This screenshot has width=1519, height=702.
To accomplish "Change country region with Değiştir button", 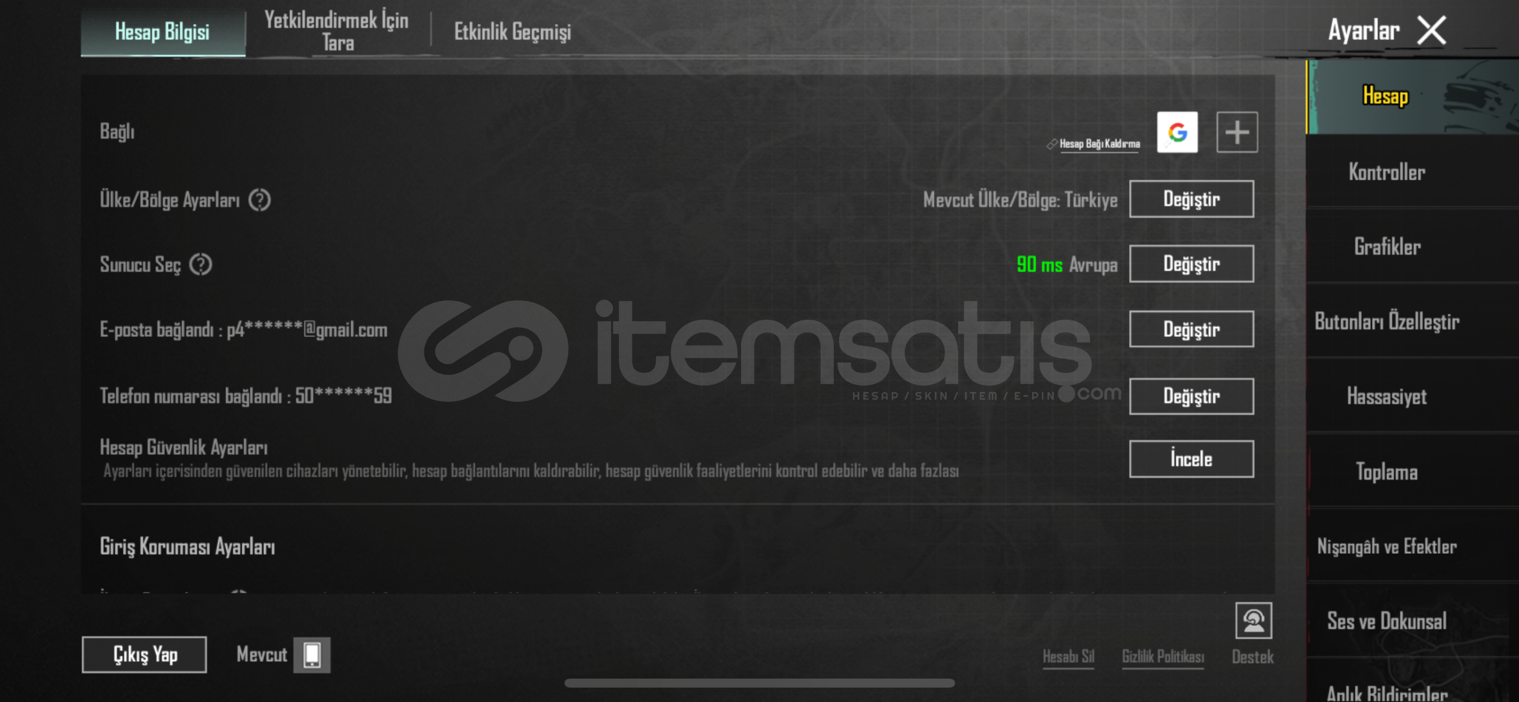I will pyautogui.click(x=1191, y=199).
